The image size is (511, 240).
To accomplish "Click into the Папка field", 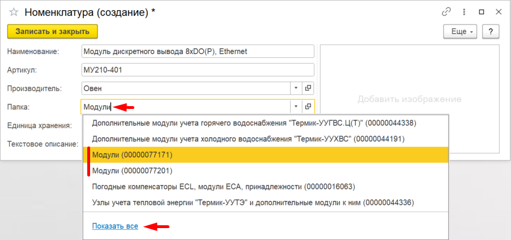I will [x=186, y=107].
